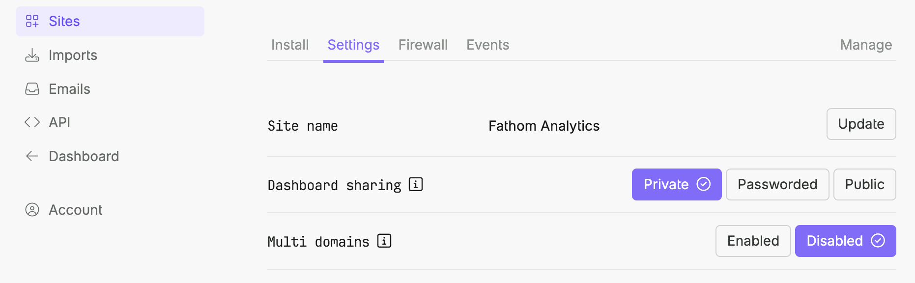915x283 pixels.
Task: Click the Fathom Analytics site name text
Action: pyautogui.click(x=543, y=126)
